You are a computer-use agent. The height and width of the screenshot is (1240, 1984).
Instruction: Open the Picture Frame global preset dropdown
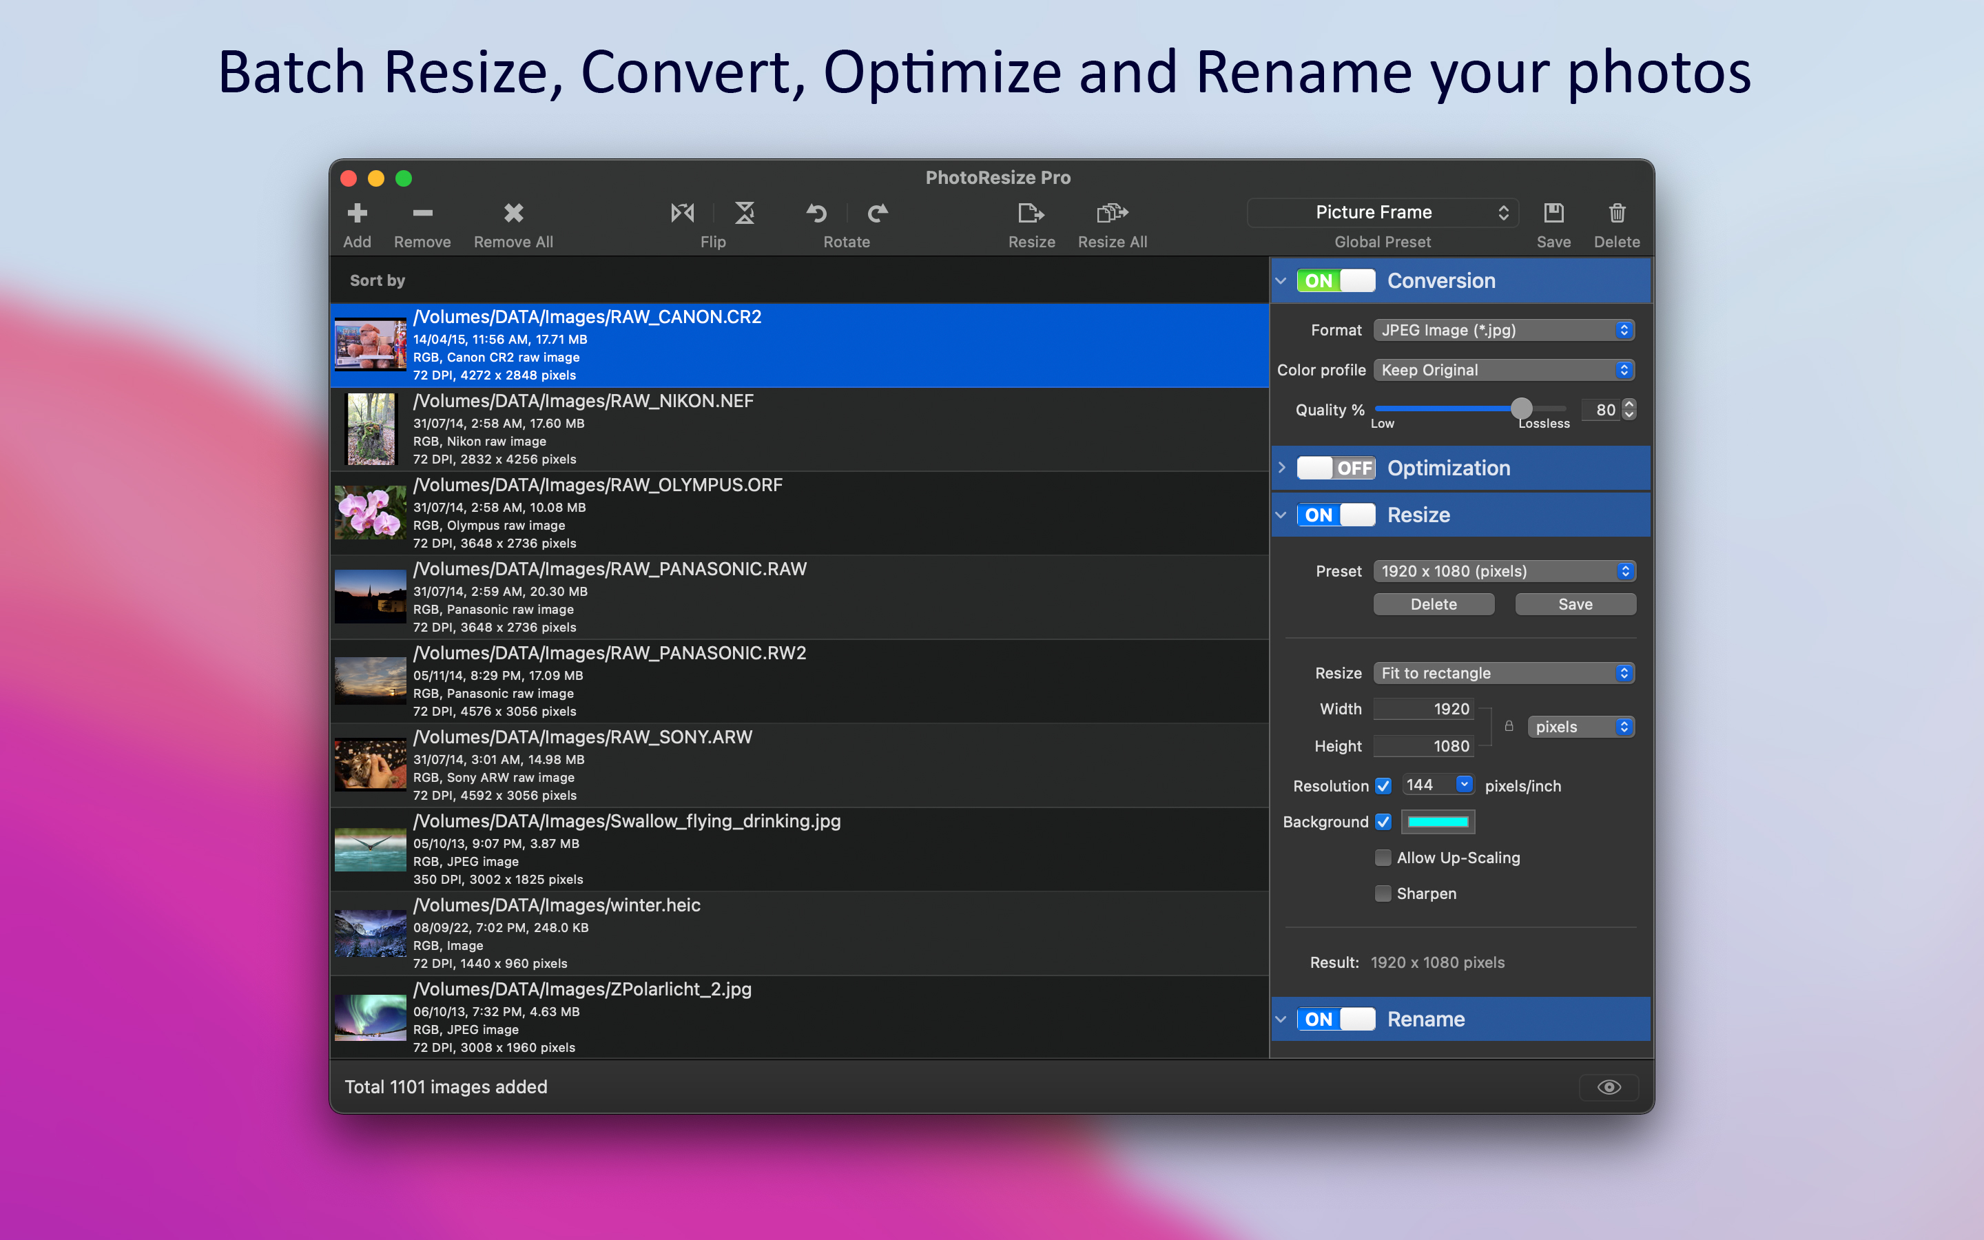click(x=1382, y=212)
